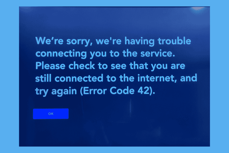Click the number "42" in the error code
Image resolution: width=229 pixels, height=153 pixels.
143,91
